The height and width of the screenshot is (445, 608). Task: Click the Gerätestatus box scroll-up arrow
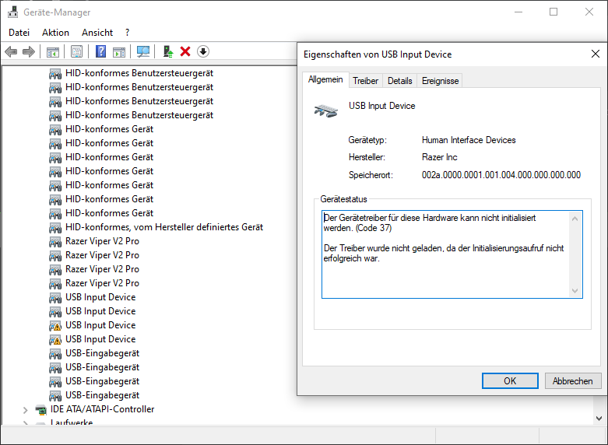(575, 219)
